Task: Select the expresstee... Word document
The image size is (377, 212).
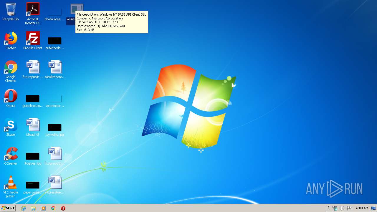Action: [x=55, y=185]
